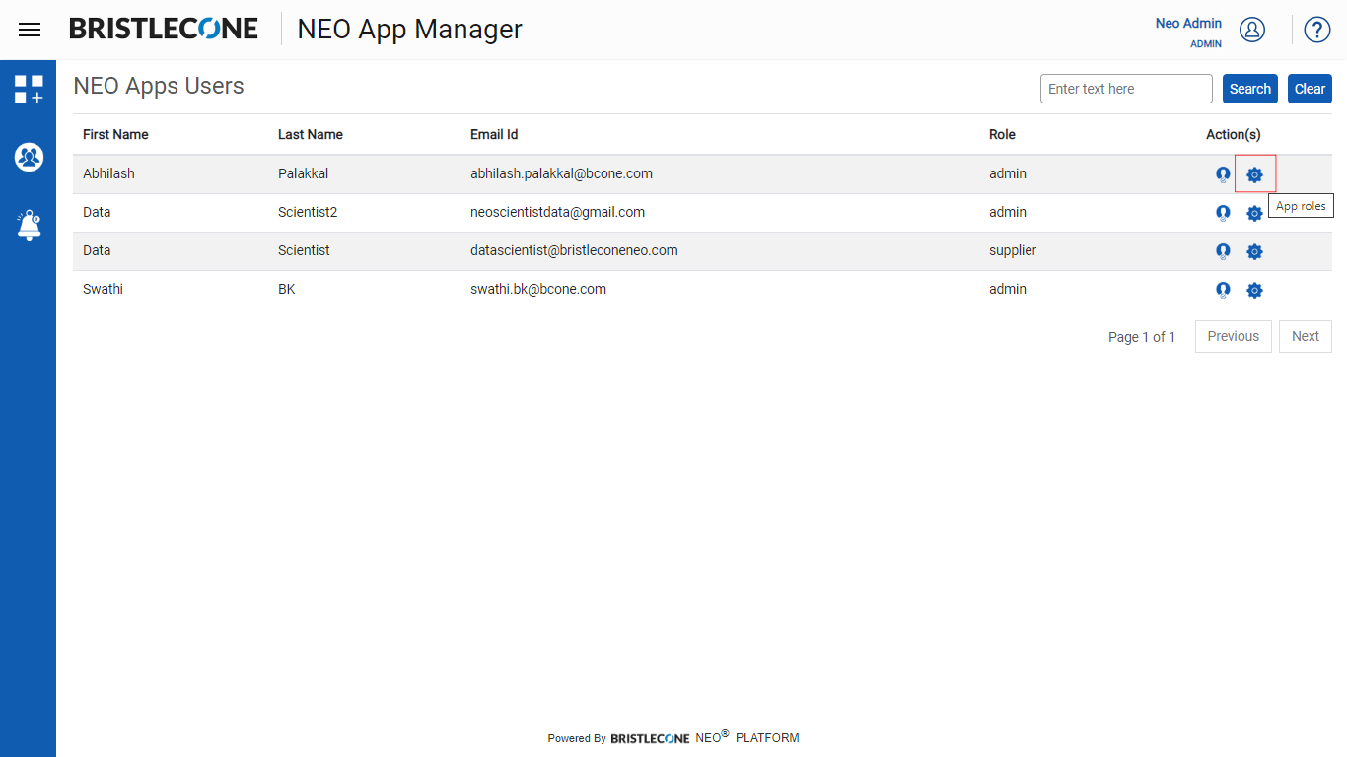The width and height of the screenshot is (1347, 757).
Task: Click Abhilash row's user role icon
Action: click(x=1223, y=174)
